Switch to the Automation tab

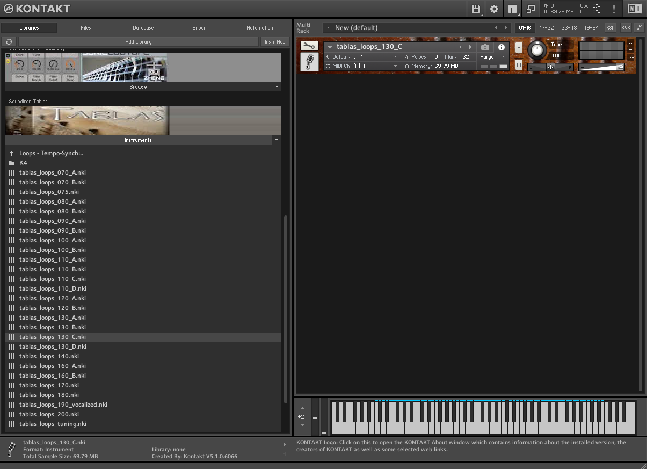coord(260,27)
